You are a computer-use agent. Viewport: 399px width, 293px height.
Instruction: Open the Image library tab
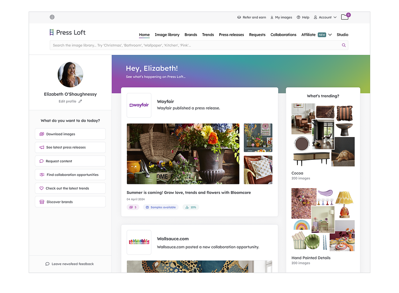pos(167,35)
